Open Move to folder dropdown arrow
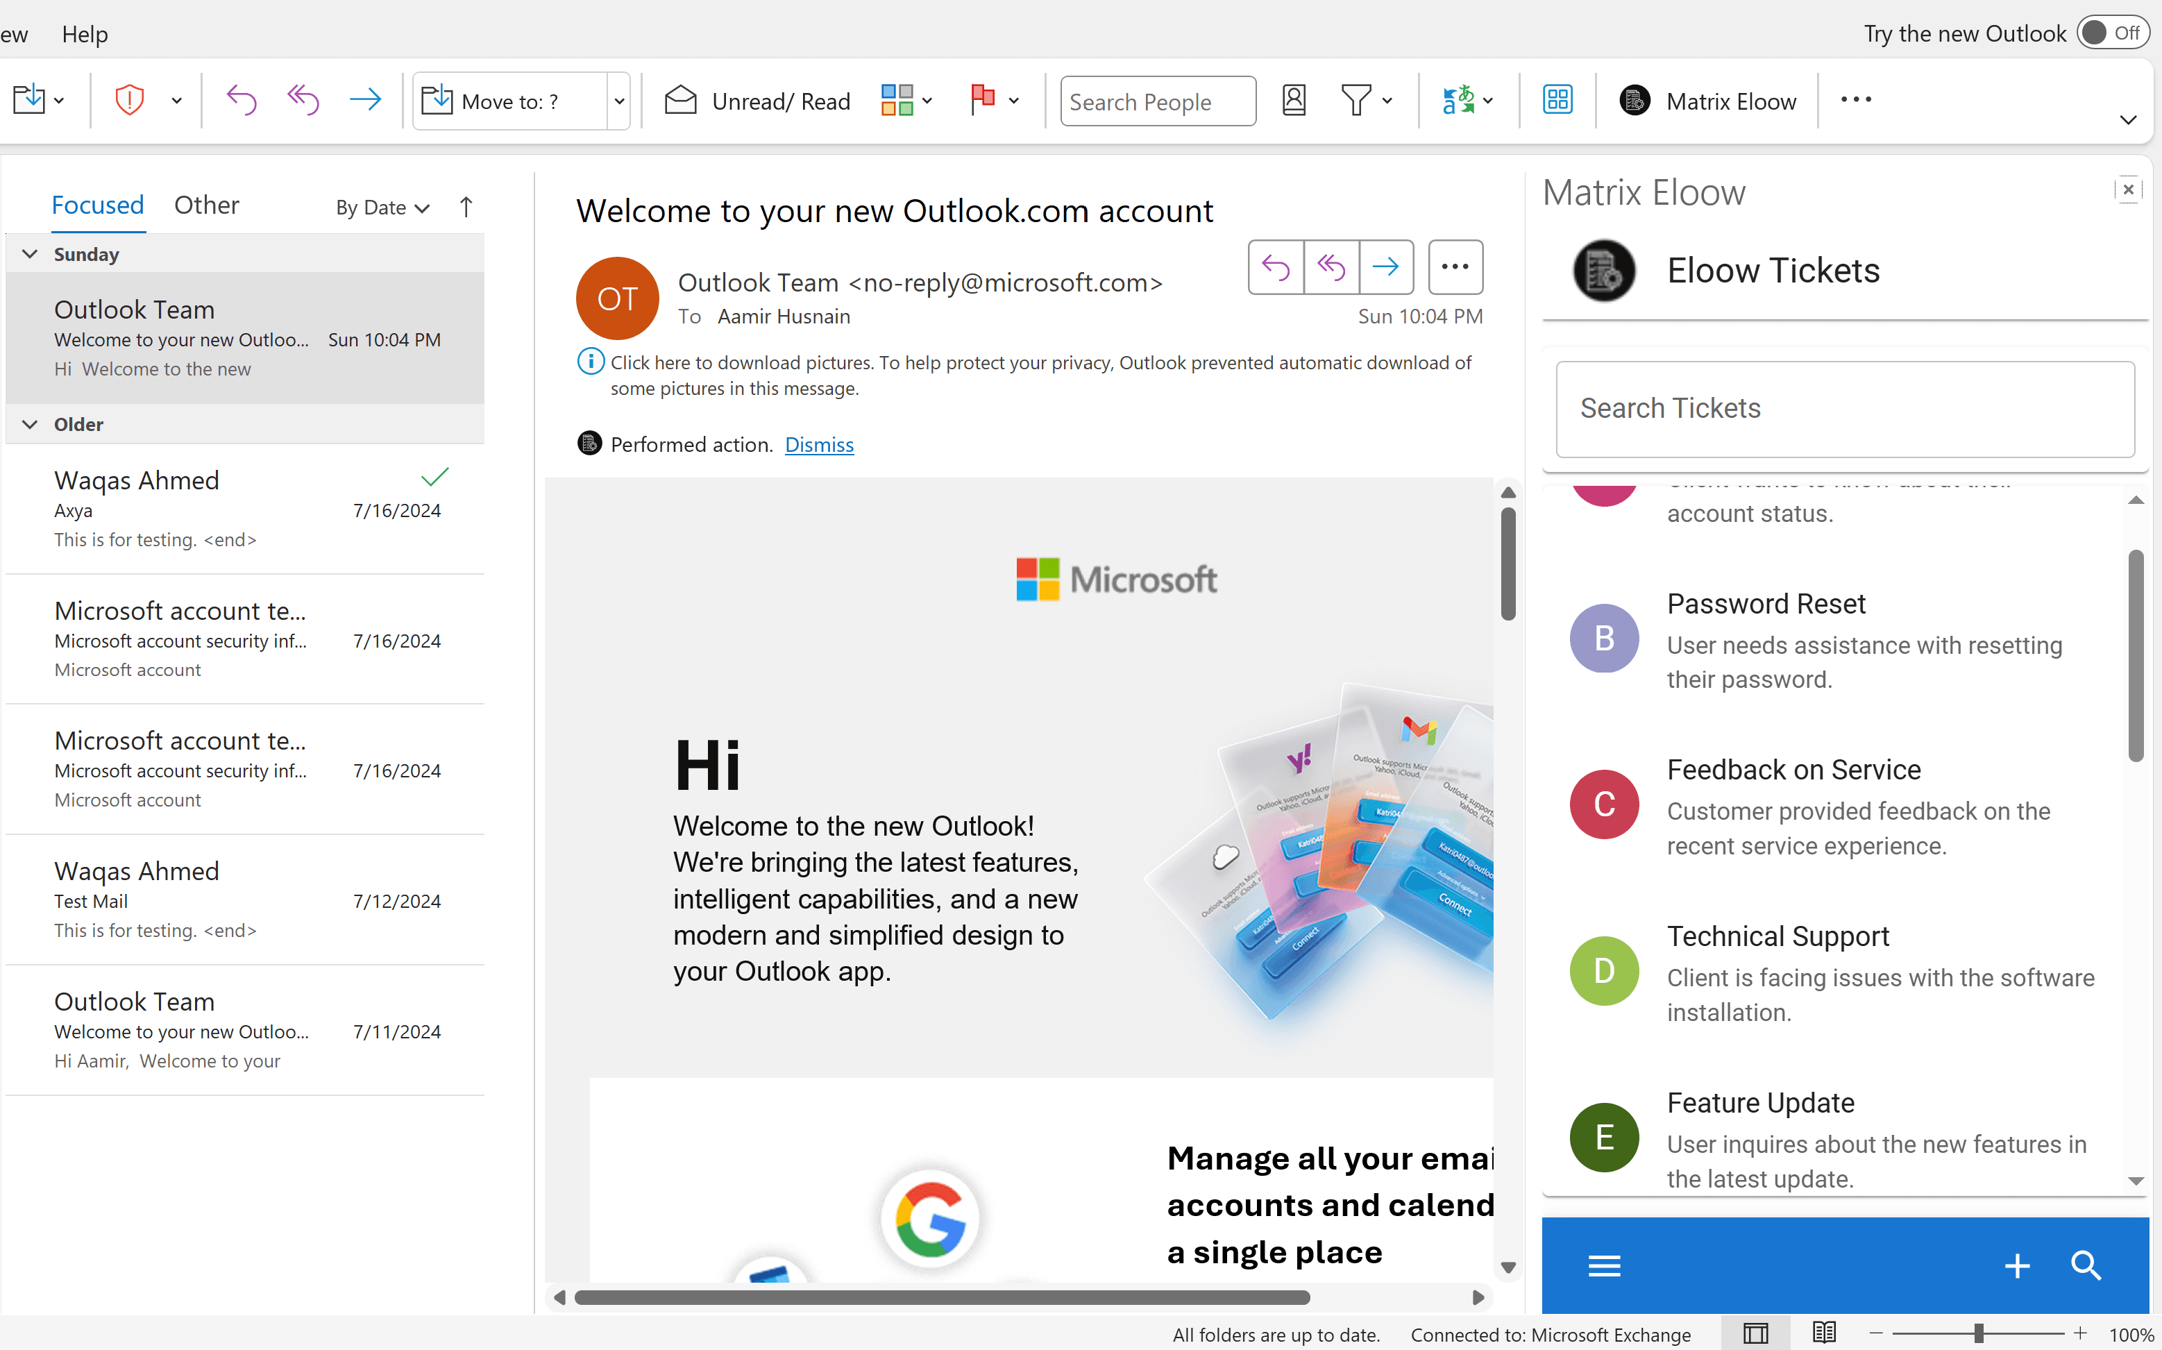The image size is (2162, 1350). click(618, 101)
